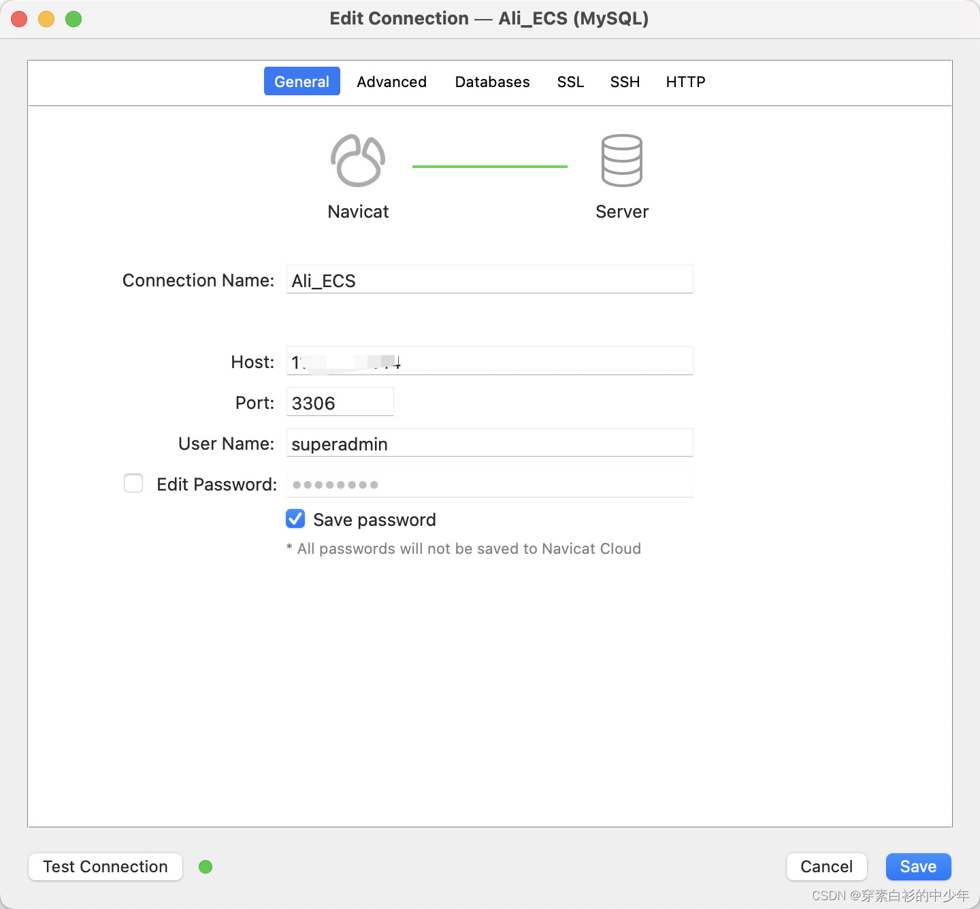This screenshot has height=909, width=980.
Task: Click the Port field showing 3306
Action: 340,402
